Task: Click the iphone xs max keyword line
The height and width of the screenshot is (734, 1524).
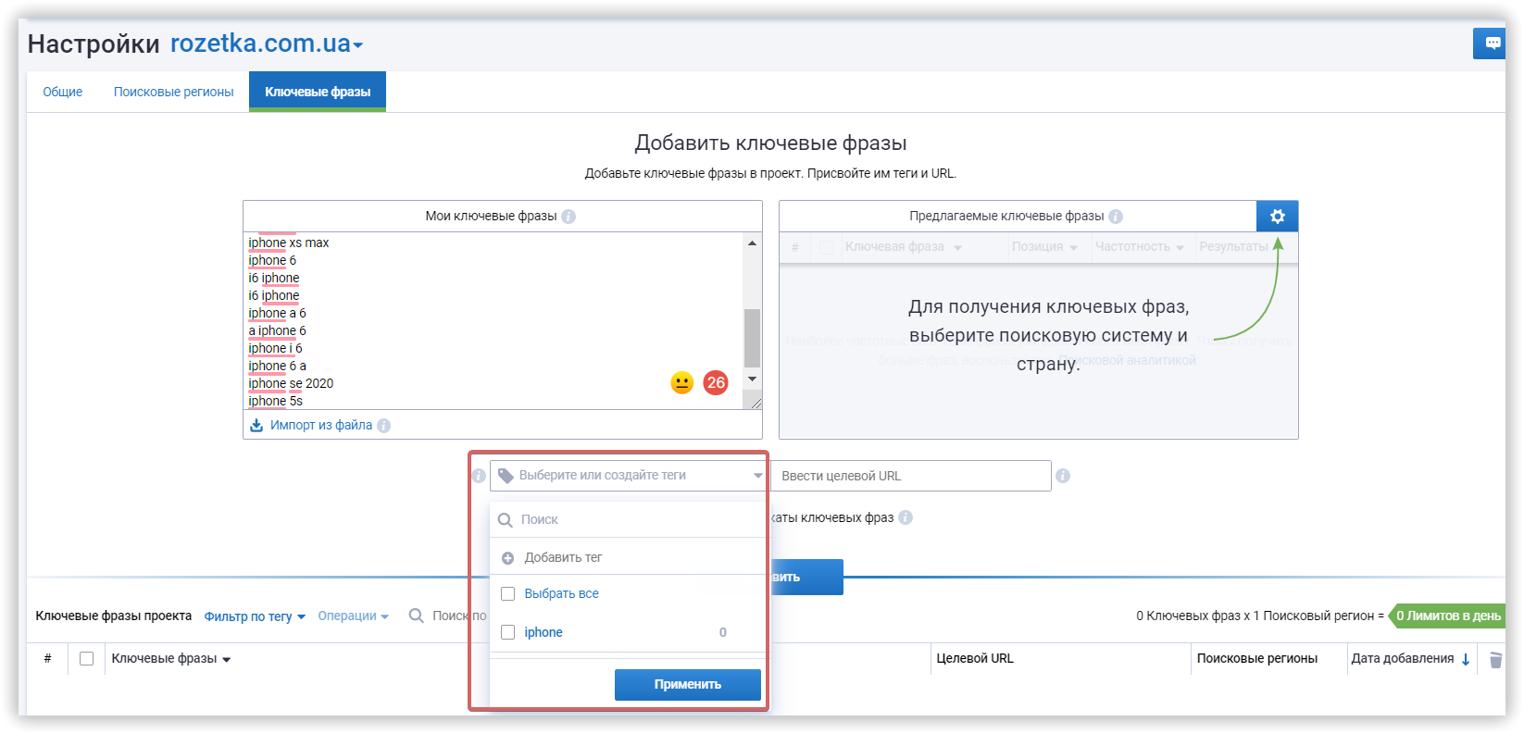Action: [x=289, y=243]
